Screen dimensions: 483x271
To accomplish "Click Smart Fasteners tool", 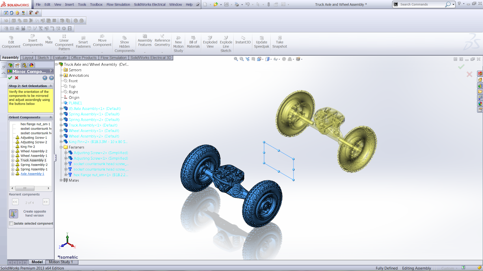I will [x=83, y=42].
